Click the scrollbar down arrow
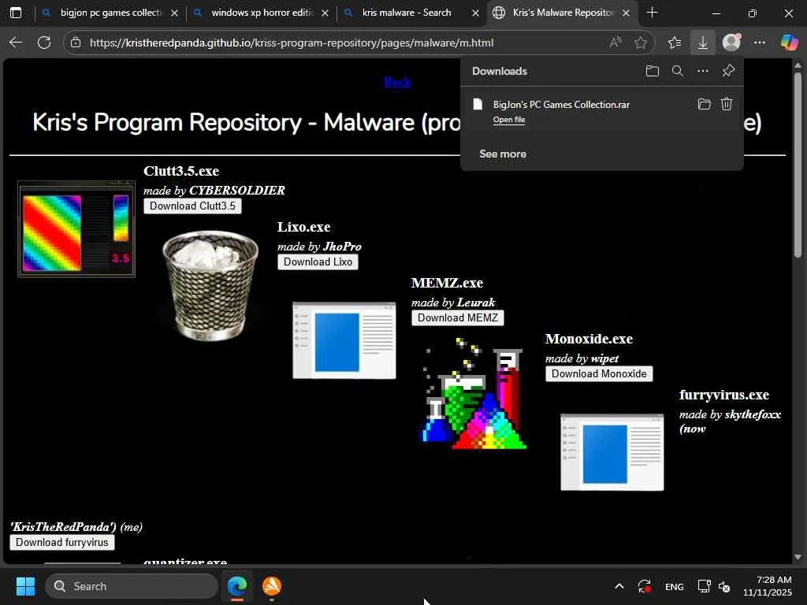Image resolution: width=807 pixels, height=605 pixels. [798, 557]
